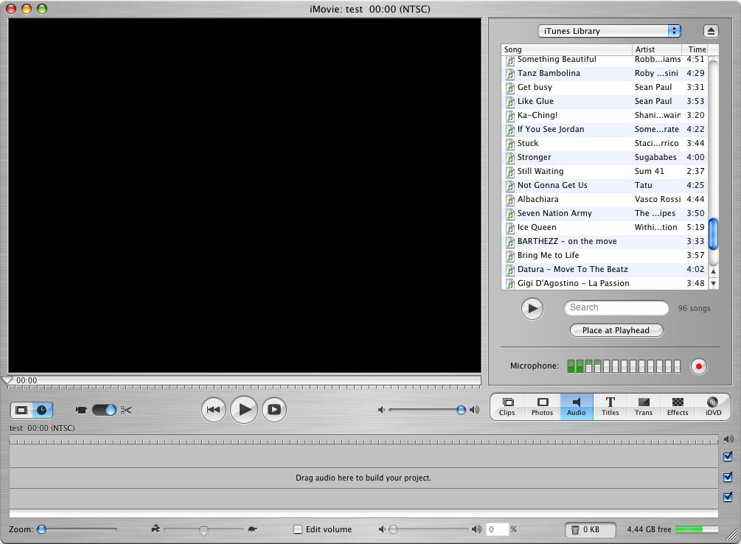This screenshot has width=741, height=544.
Task: Click the turtle slower speed icon
Action: click(252, 529)
